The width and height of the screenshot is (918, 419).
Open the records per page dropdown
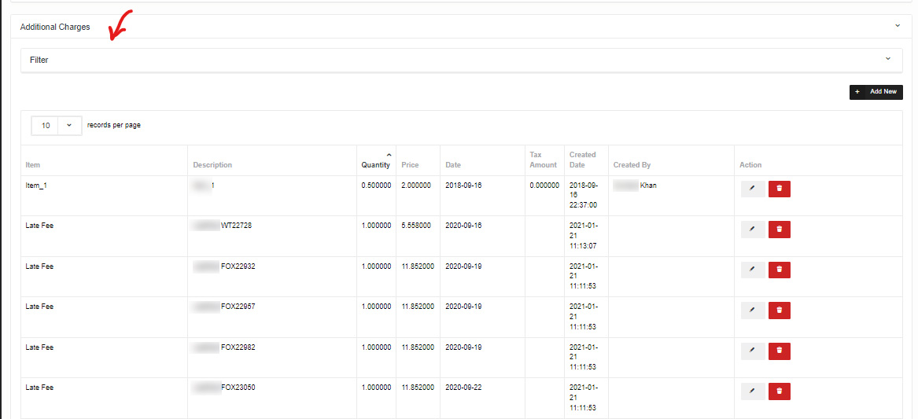coord(56,126)
